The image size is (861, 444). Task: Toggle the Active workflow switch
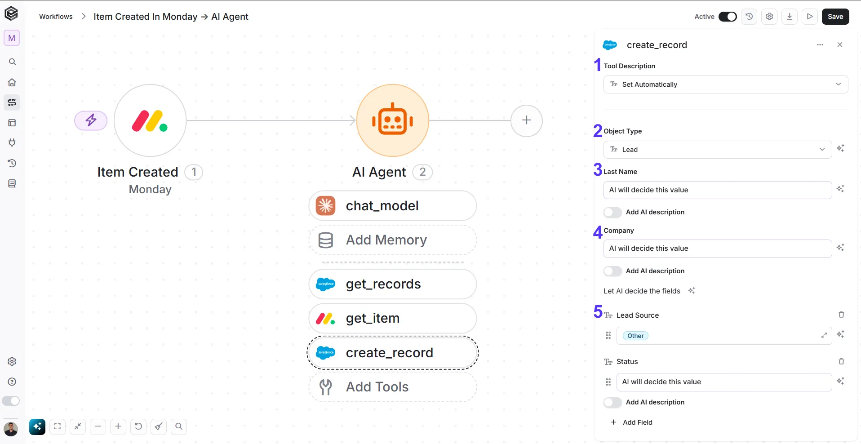click(728, 17)
